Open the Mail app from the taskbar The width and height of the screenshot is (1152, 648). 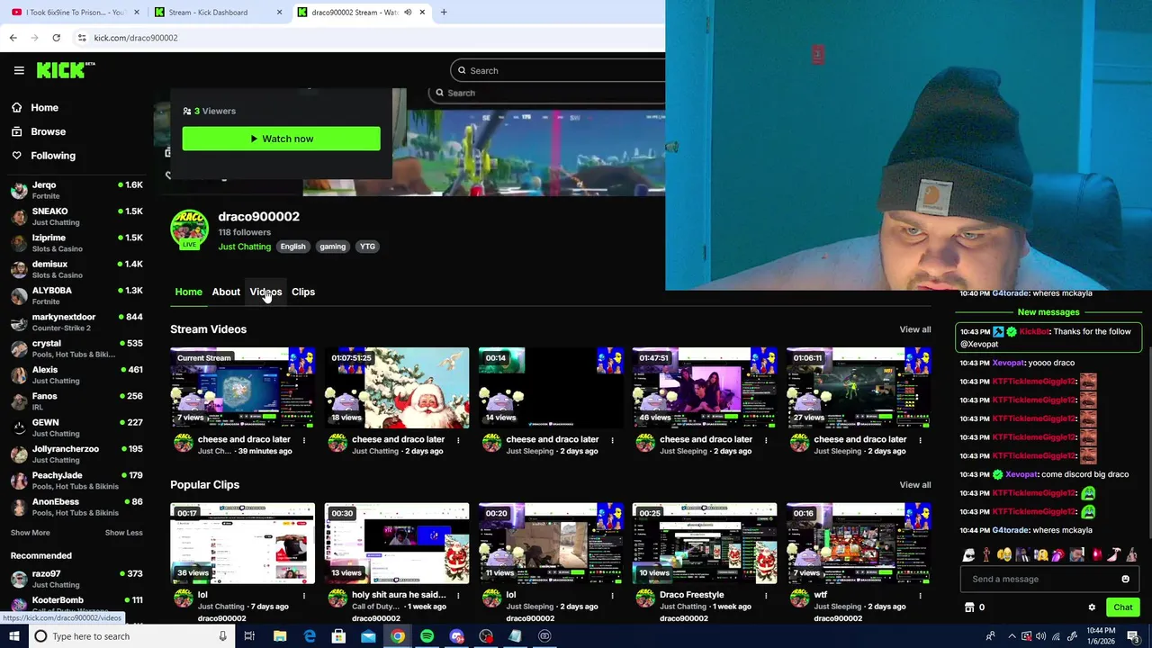click(368, 636)
